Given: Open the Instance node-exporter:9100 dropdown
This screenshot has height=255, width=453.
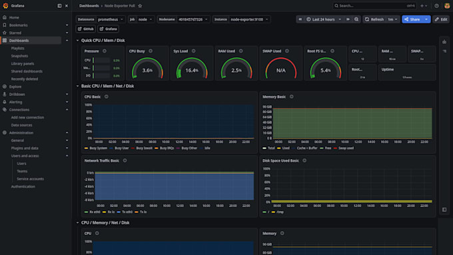Looking at the screenshot, I should (x=249, y=19).
